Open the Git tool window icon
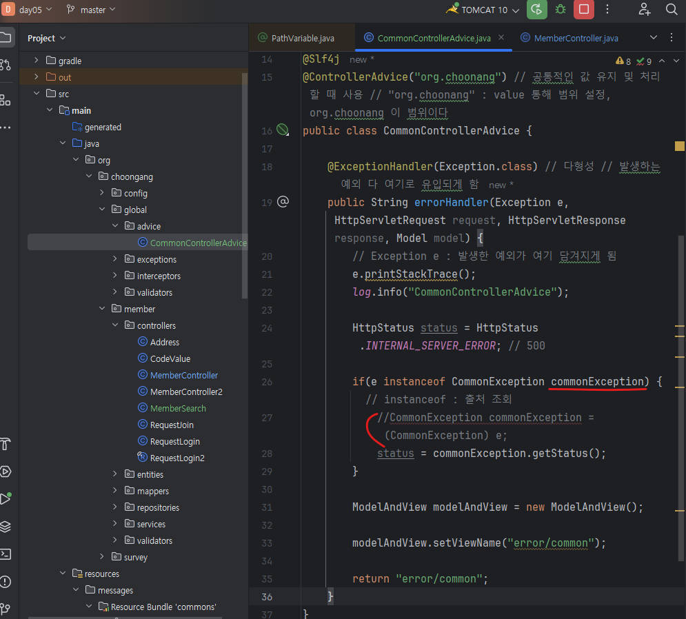The height and width of the screenshot is (619, 686). pos(6,609)
